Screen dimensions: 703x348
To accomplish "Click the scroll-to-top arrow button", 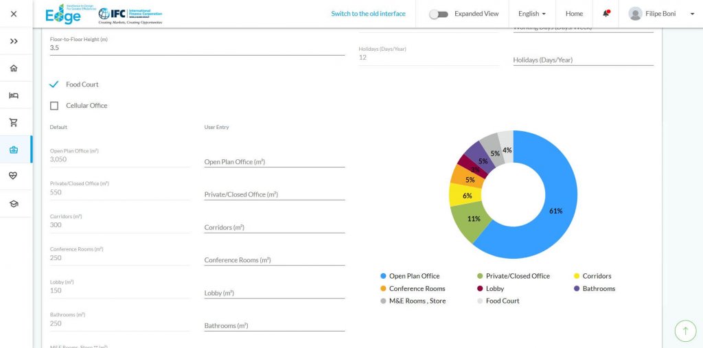I will (685, 331).
